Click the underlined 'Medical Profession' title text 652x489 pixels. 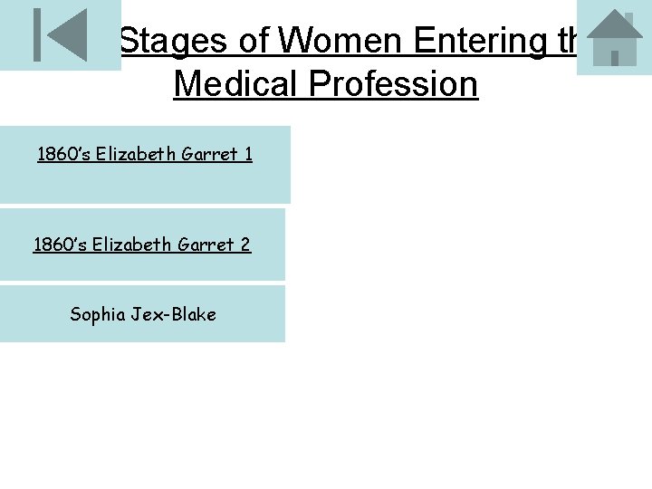[x=325, y=84]
